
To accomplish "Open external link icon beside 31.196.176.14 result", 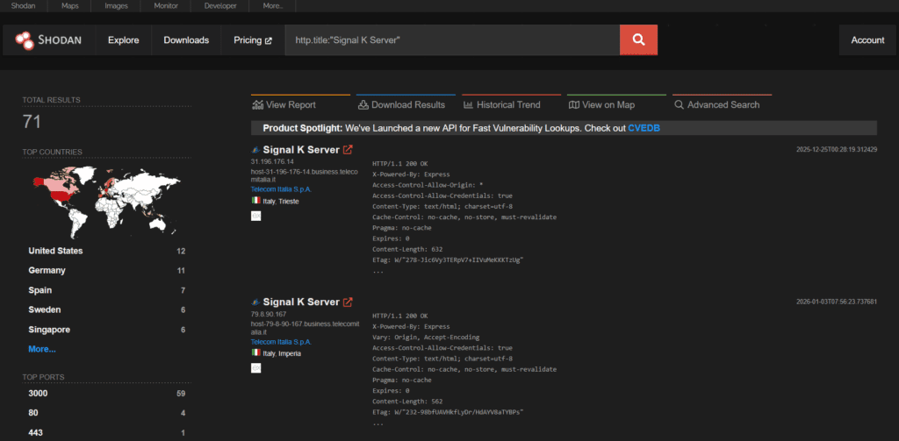I will point(348,149).
